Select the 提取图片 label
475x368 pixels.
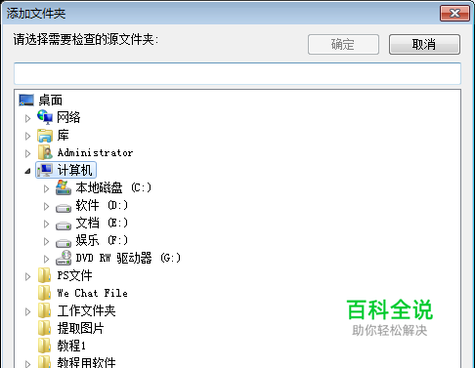tap(80, 328)
